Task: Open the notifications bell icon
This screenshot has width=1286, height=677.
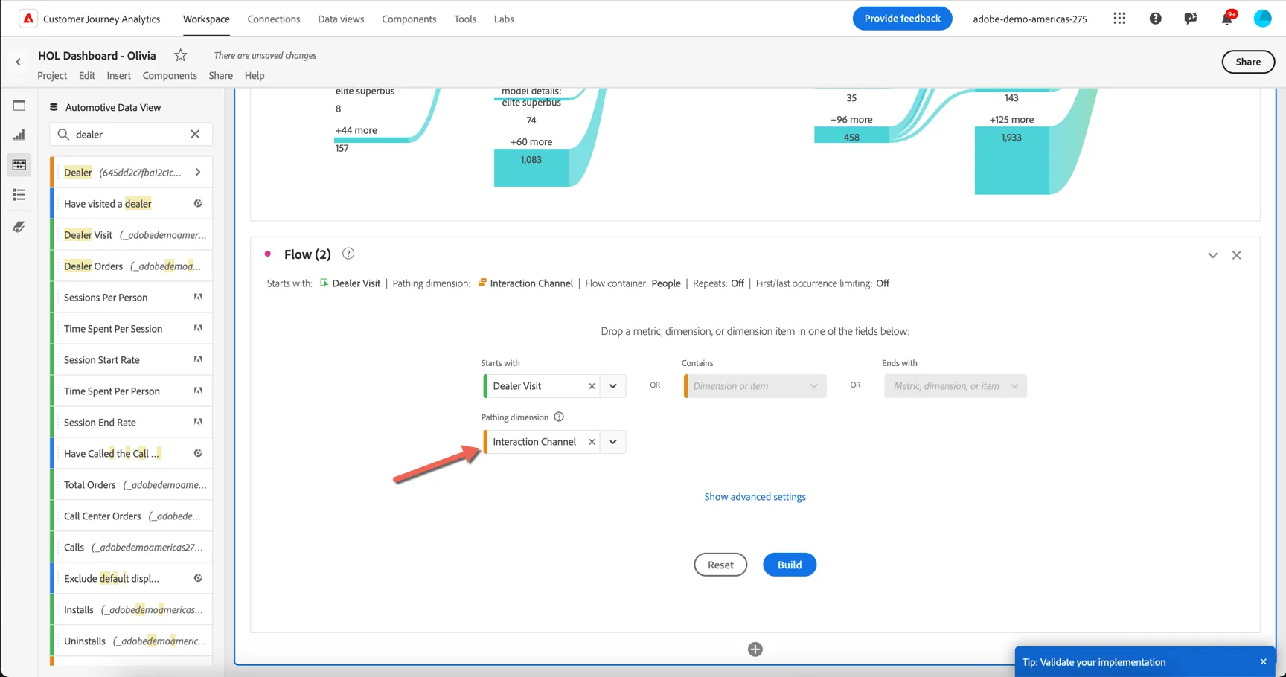Action: tap(1226, 19)
